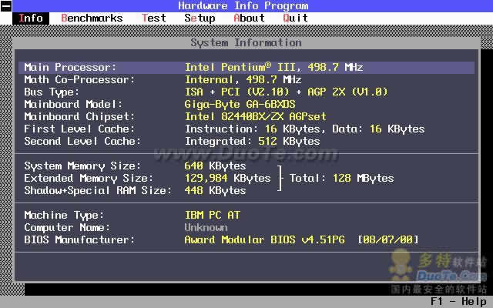
Task: Click the System Information panel title
Action: [246, 43]
